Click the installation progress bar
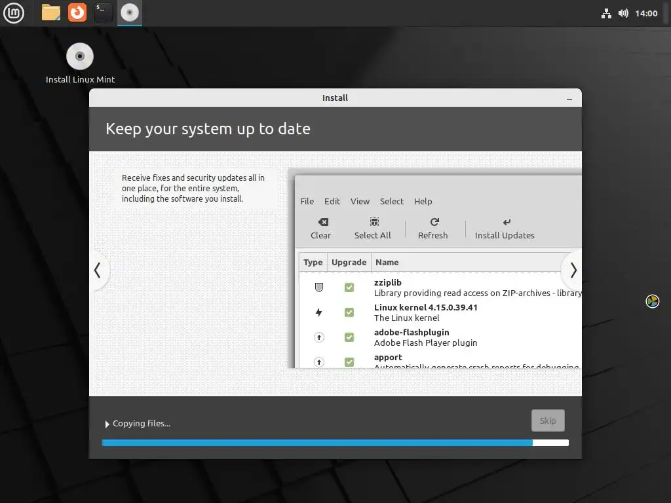 [x=335, y=443]
